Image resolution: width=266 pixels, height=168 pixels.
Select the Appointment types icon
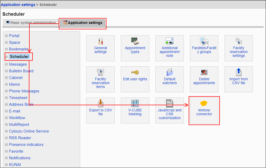[x=135, y=48]
